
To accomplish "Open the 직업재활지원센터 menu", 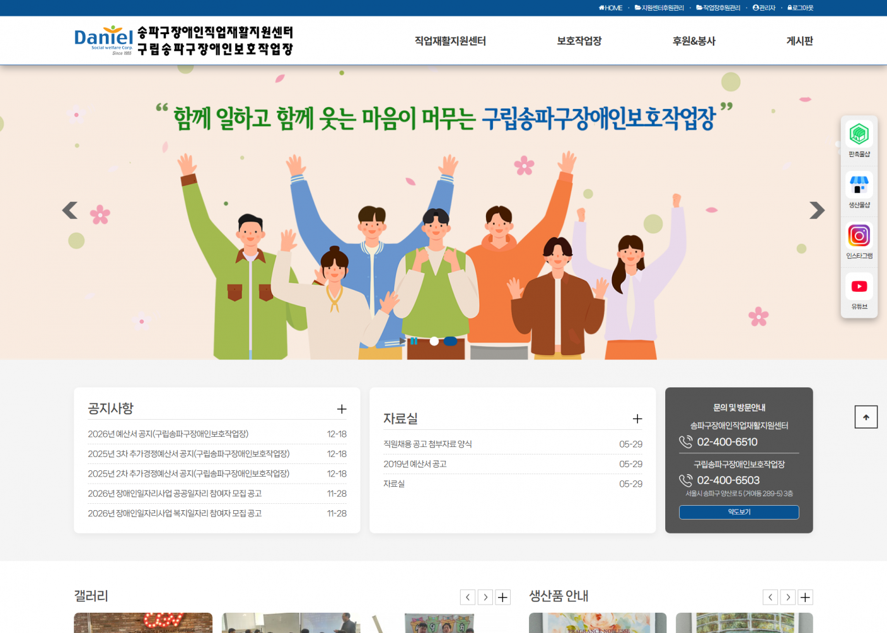I will [x=450, y=41].
